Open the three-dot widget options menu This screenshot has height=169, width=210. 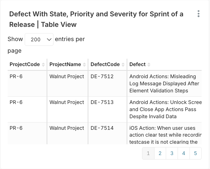[198, 14]
